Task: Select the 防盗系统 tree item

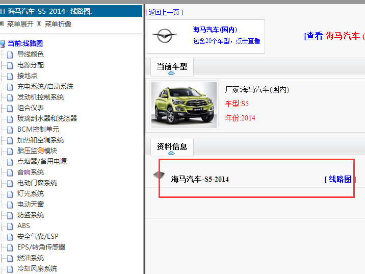Action: pos(31,215)
